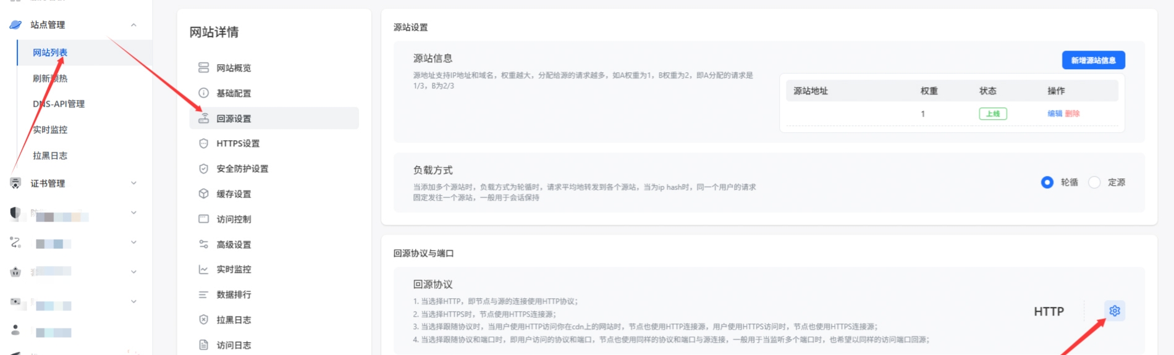The image size is (1174, 355).
Task: Click the 编辑 link in source table
Action: (x=1054, y=114)
